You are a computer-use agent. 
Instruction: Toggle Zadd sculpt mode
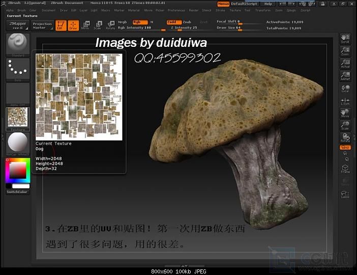tap(174, 22)
